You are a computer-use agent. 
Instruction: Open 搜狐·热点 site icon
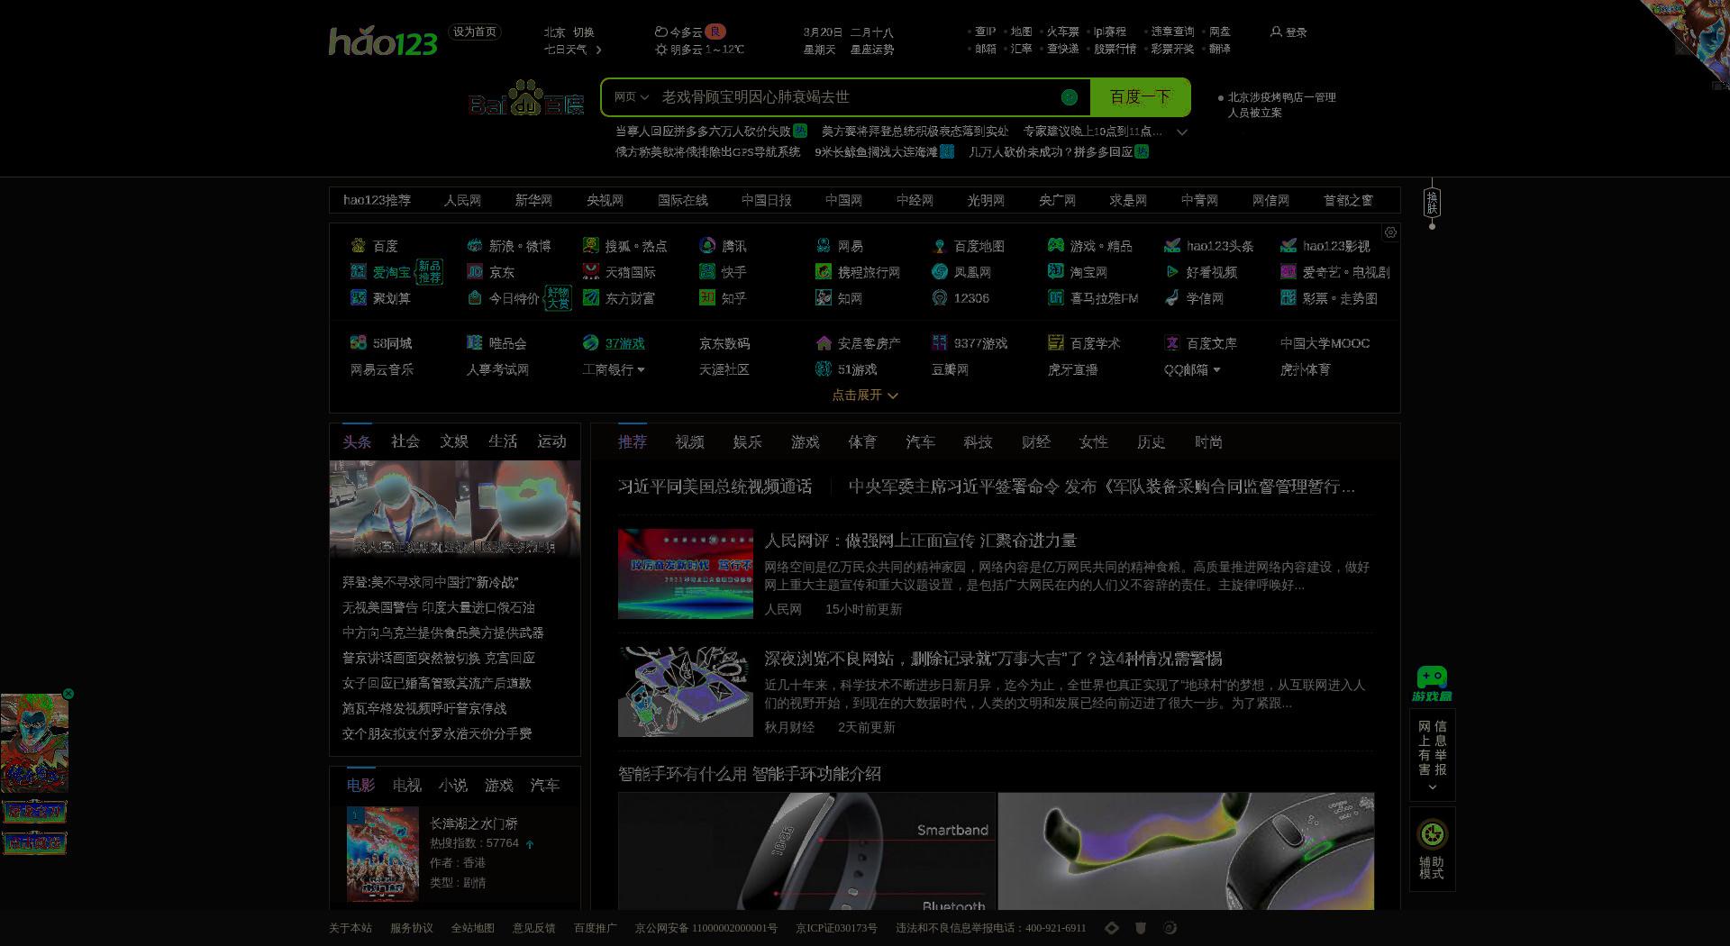[x=591, y=245]
